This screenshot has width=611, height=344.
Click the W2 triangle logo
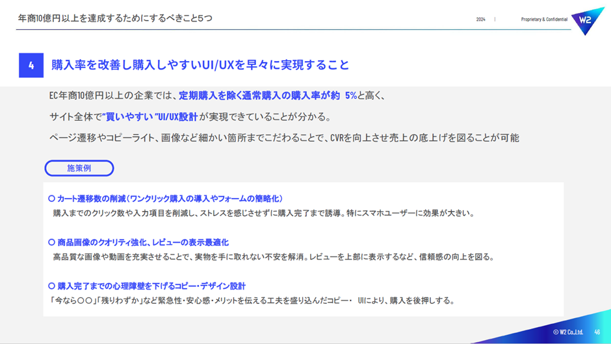[587, 20]
